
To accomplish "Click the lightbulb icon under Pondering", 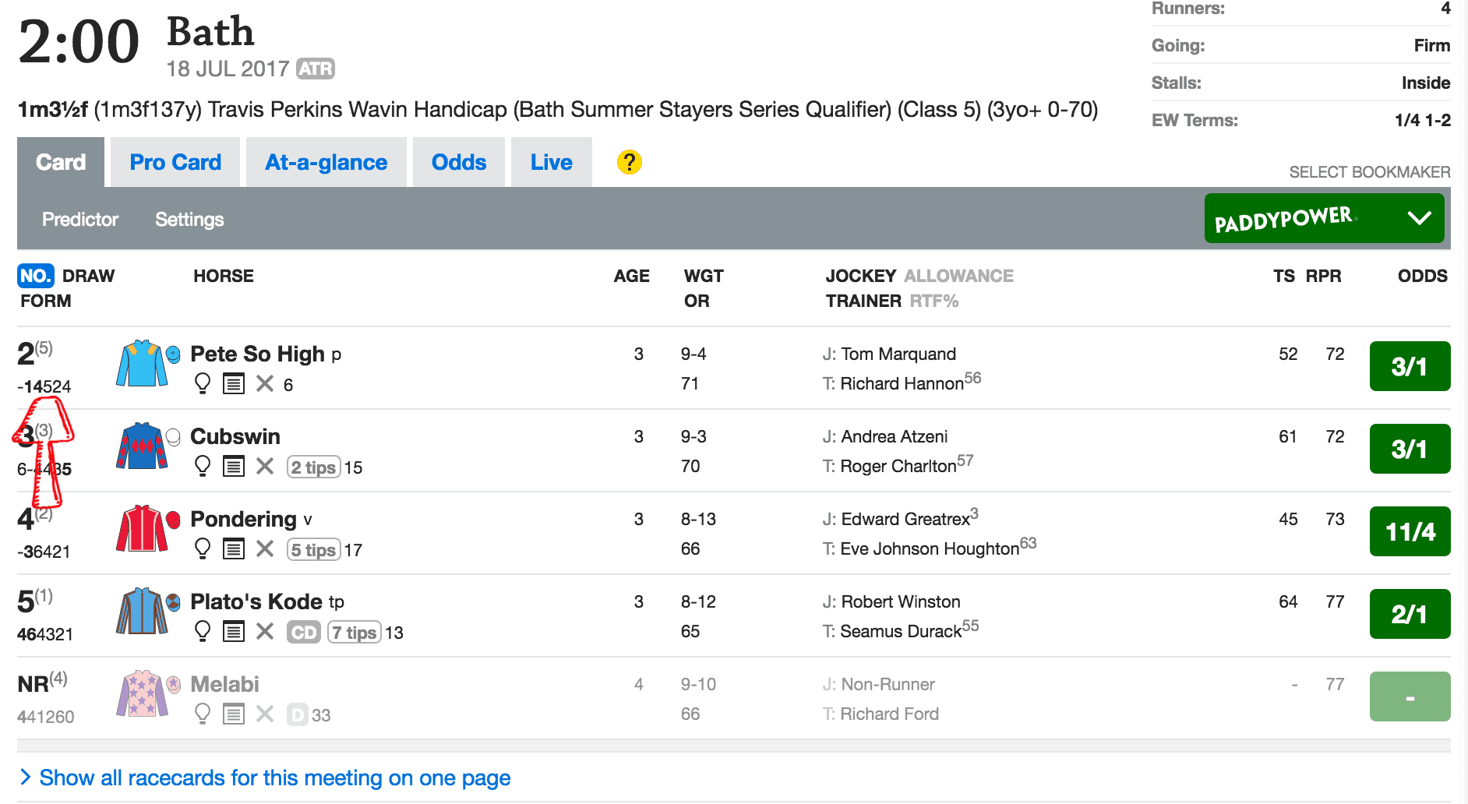I will 203,548.
